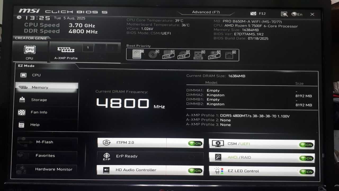Select the last USB-labeled boot device icon

[x=214, y=55]
